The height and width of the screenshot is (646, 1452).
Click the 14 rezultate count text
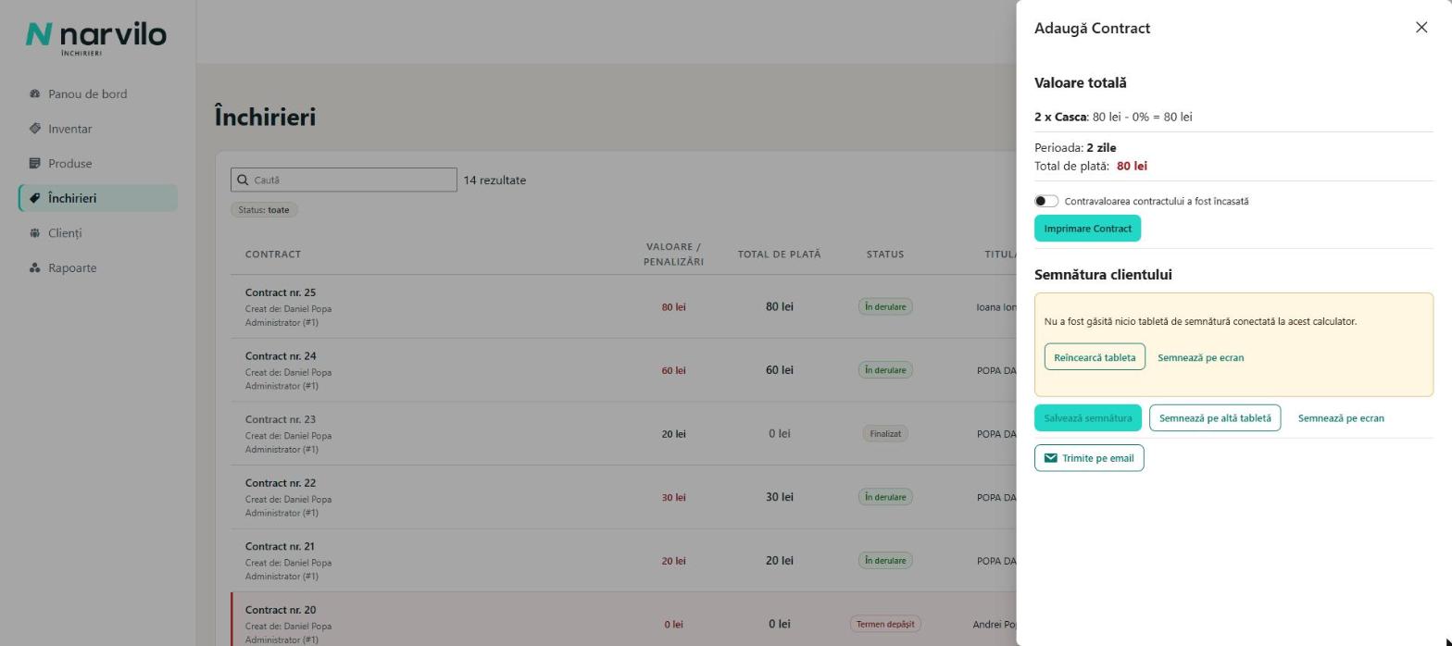(494, 180)
